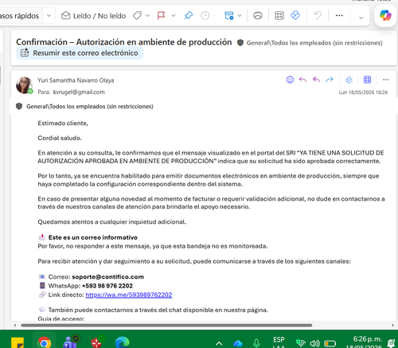Click the General\Todos los empleados label below the recipient
Viewport: 398px width, 348px height.
tap(90, 107)
